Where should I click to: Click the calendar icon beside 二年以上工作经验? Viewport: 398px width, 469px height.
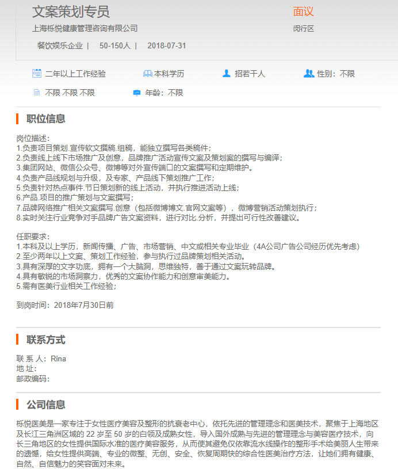coord(37,74)
